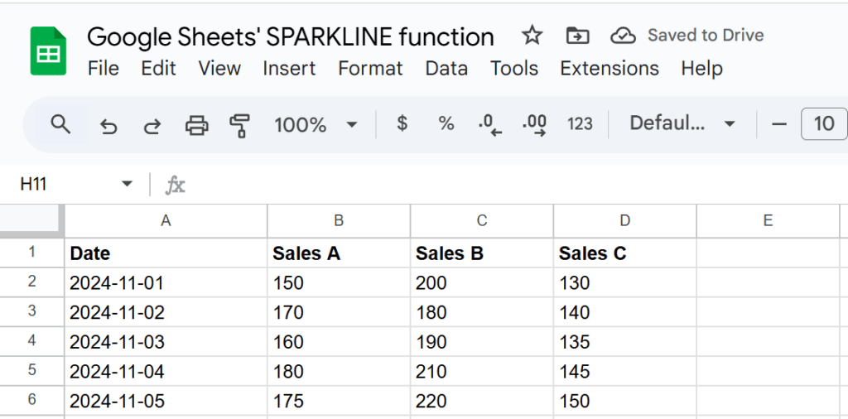Select Sales C value 145
This screenshot has height=419, width=848.
[624, 372]
